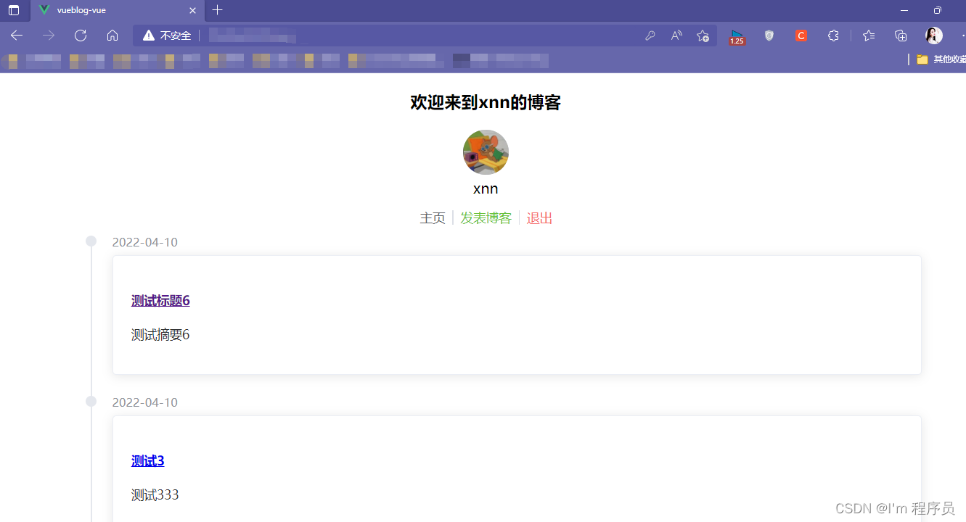Screen dimensions: 966x522
Task: Go back to previous page
Action: (17, 36)
